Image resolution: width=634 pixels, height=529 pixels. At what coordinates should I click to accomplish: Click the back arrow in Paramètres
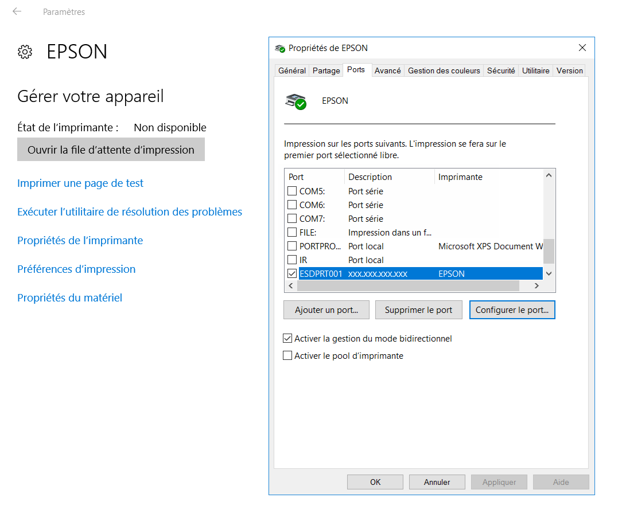click(17, 11)
